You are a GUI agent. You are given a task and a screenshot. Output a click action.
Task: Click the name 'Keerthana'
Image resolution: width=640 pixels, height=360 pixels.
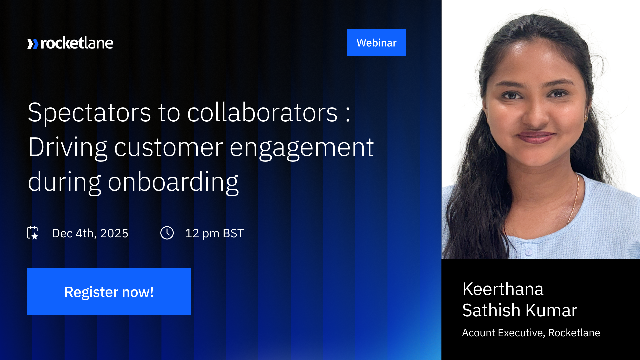tap(503, 289)
